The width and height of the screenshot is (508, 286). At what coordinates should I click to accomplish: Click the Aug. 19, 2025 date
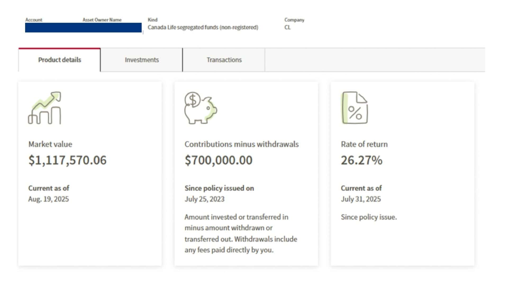click(x=48, y=199)
